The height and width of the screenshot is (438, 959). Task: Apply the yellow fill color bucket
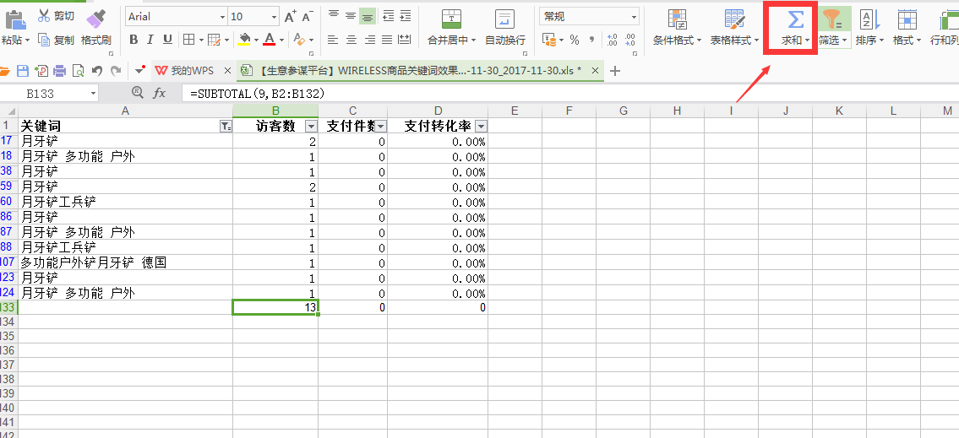tap(245, 40)
